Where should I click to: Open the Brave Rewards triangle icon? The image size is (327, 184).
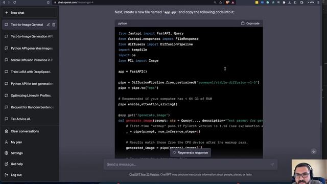233,2
